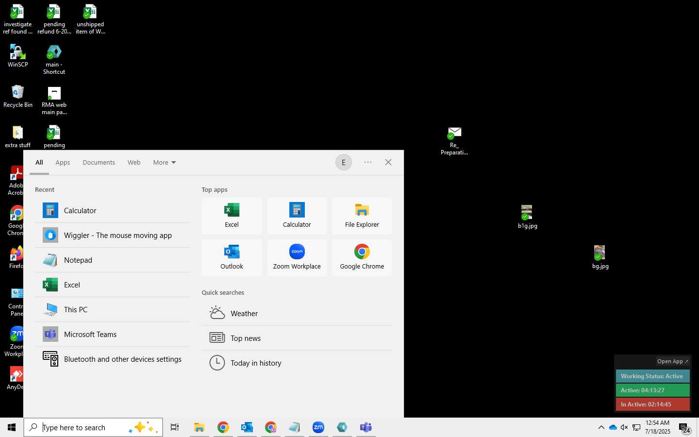Image resolution: width=699 pixels, height=437 pixels.
Task: Click the Type here to search box
Action: [93, 427]
